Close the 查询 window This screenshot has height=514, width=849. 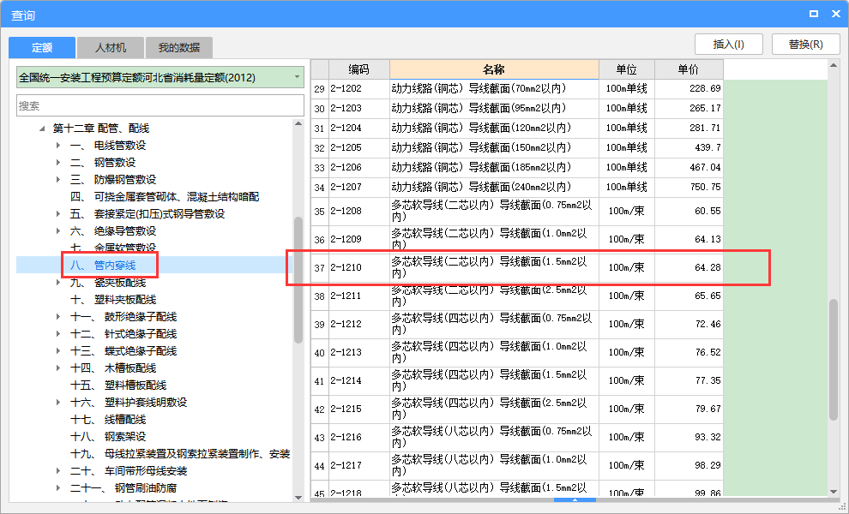pyautogui.click(x=835, y=14)
